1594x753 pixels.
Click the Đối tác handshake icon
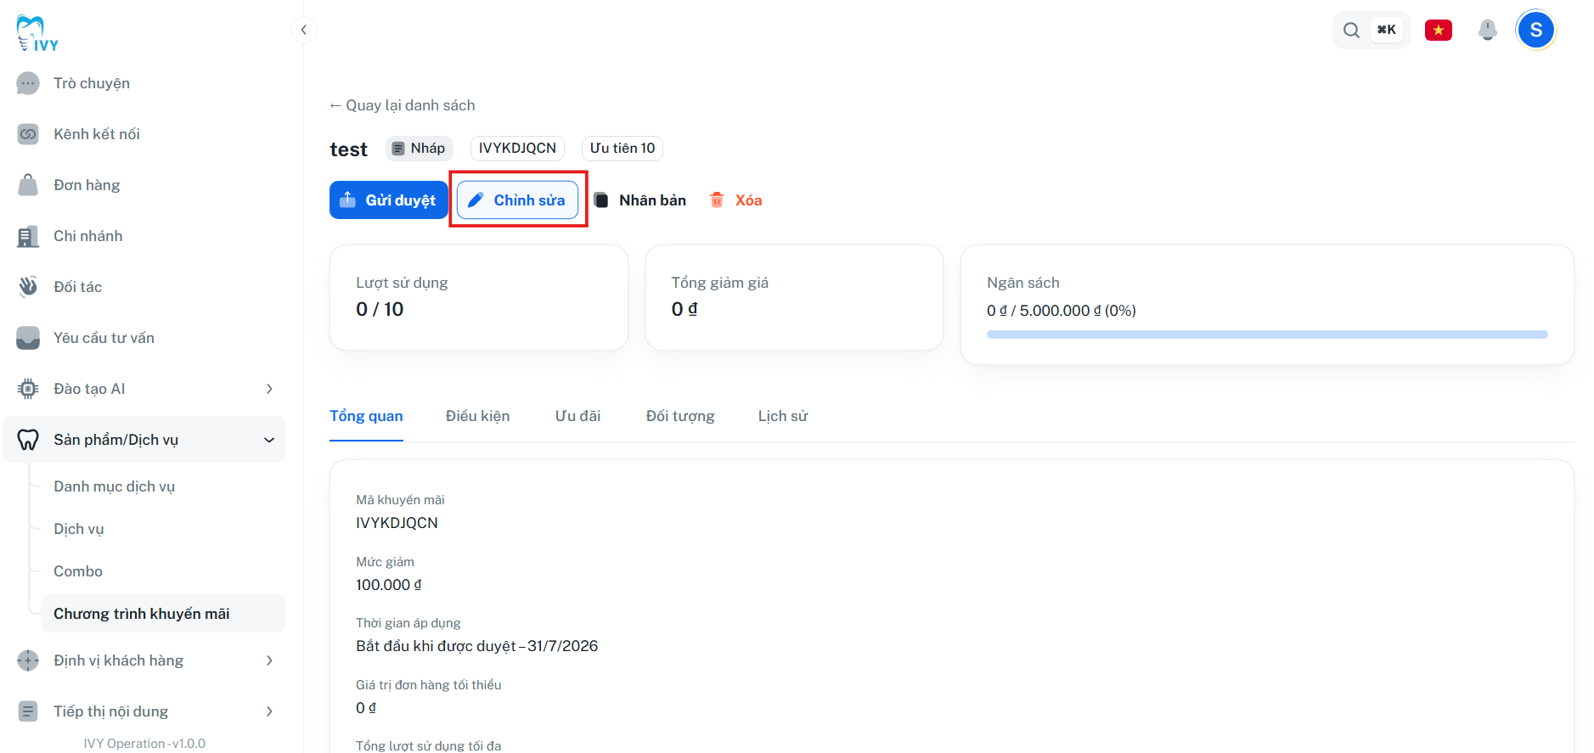(x=28, y=287)
